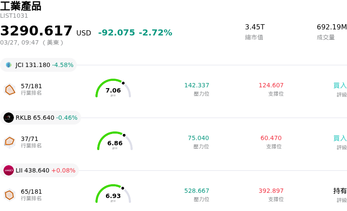
Task: Click the JCI 7.06 score gauge
Action: (x=113, y=89)
